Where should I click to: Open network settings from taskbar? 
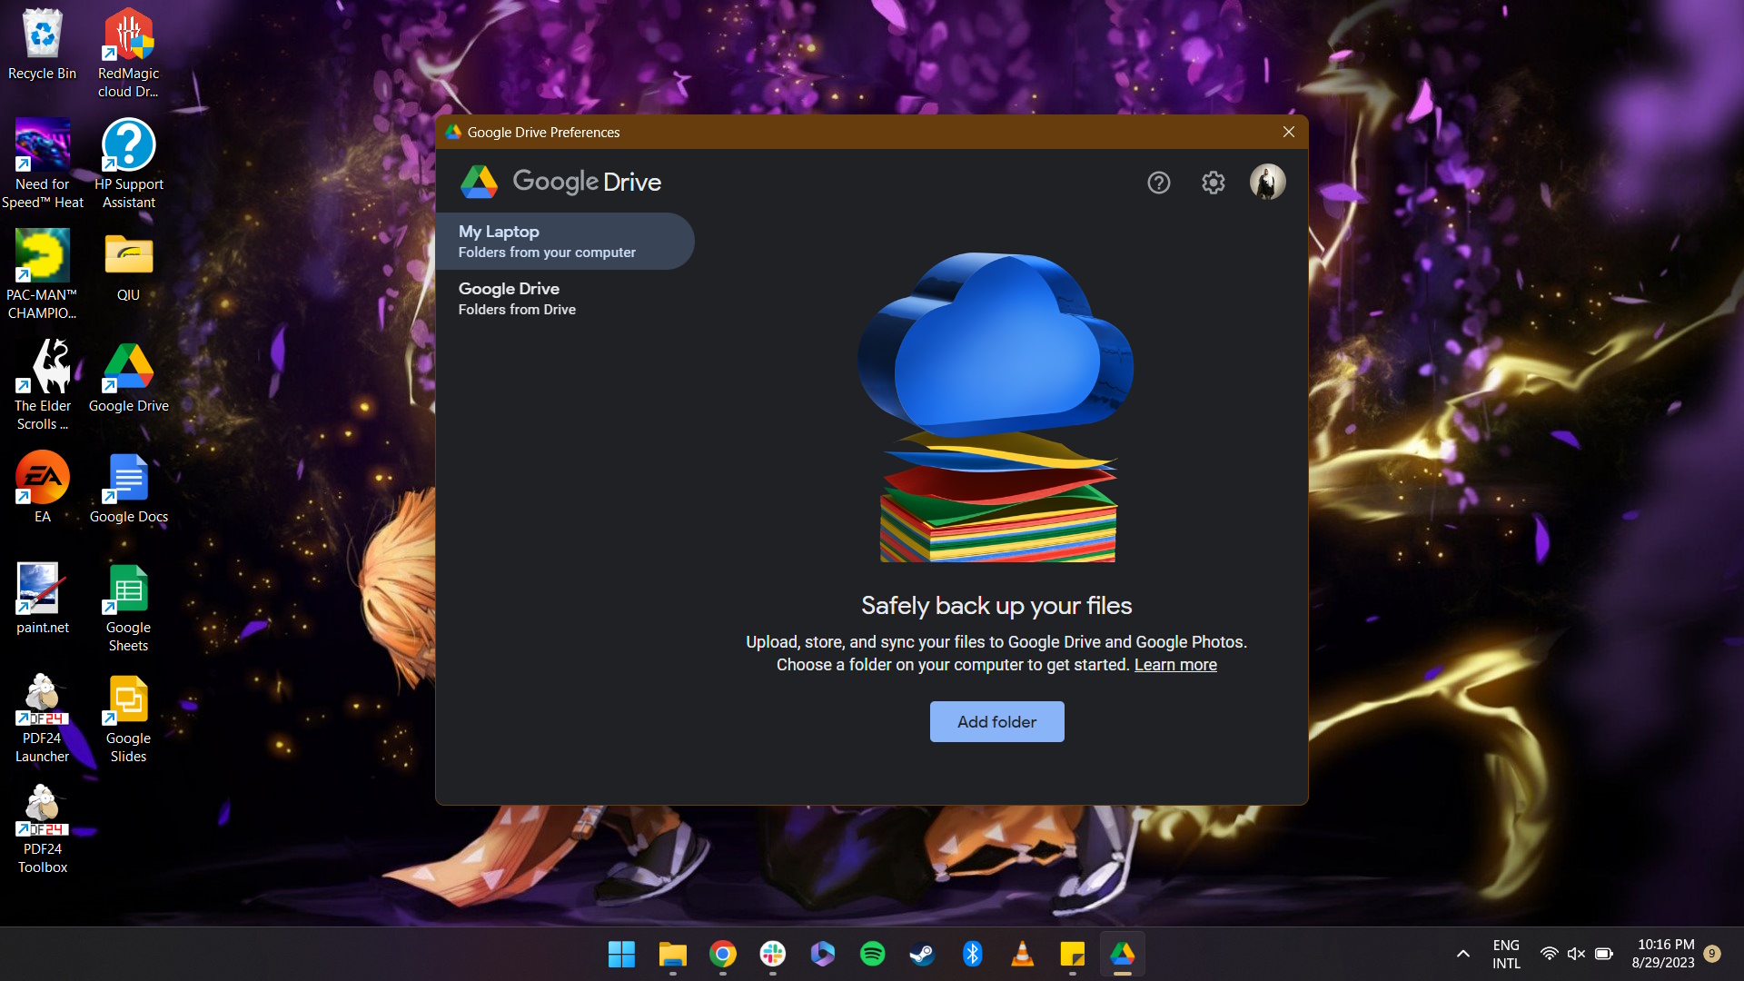1550,955
